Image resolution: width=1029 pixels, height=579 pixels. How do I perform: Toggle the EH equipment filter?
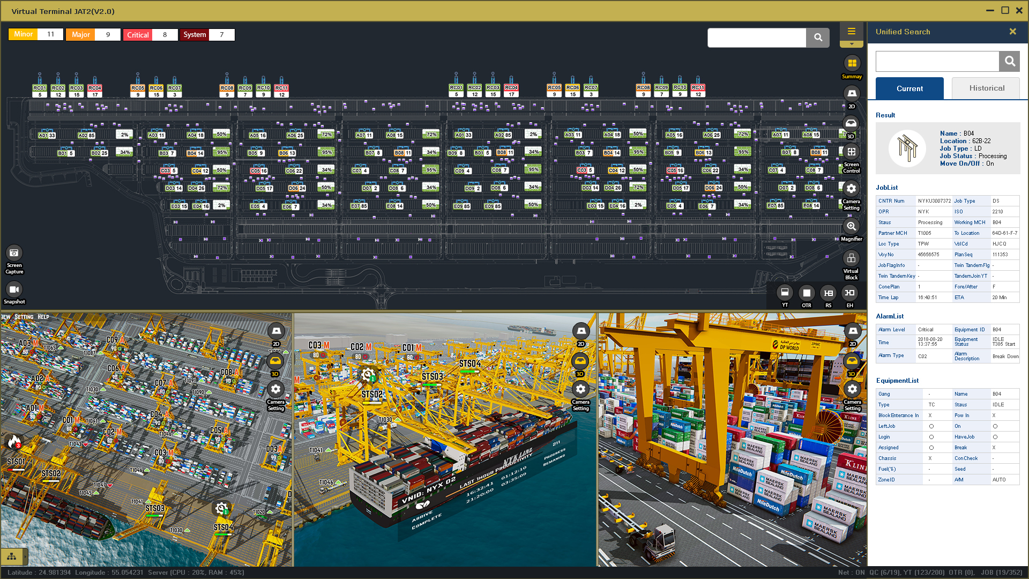coord(850,293)
